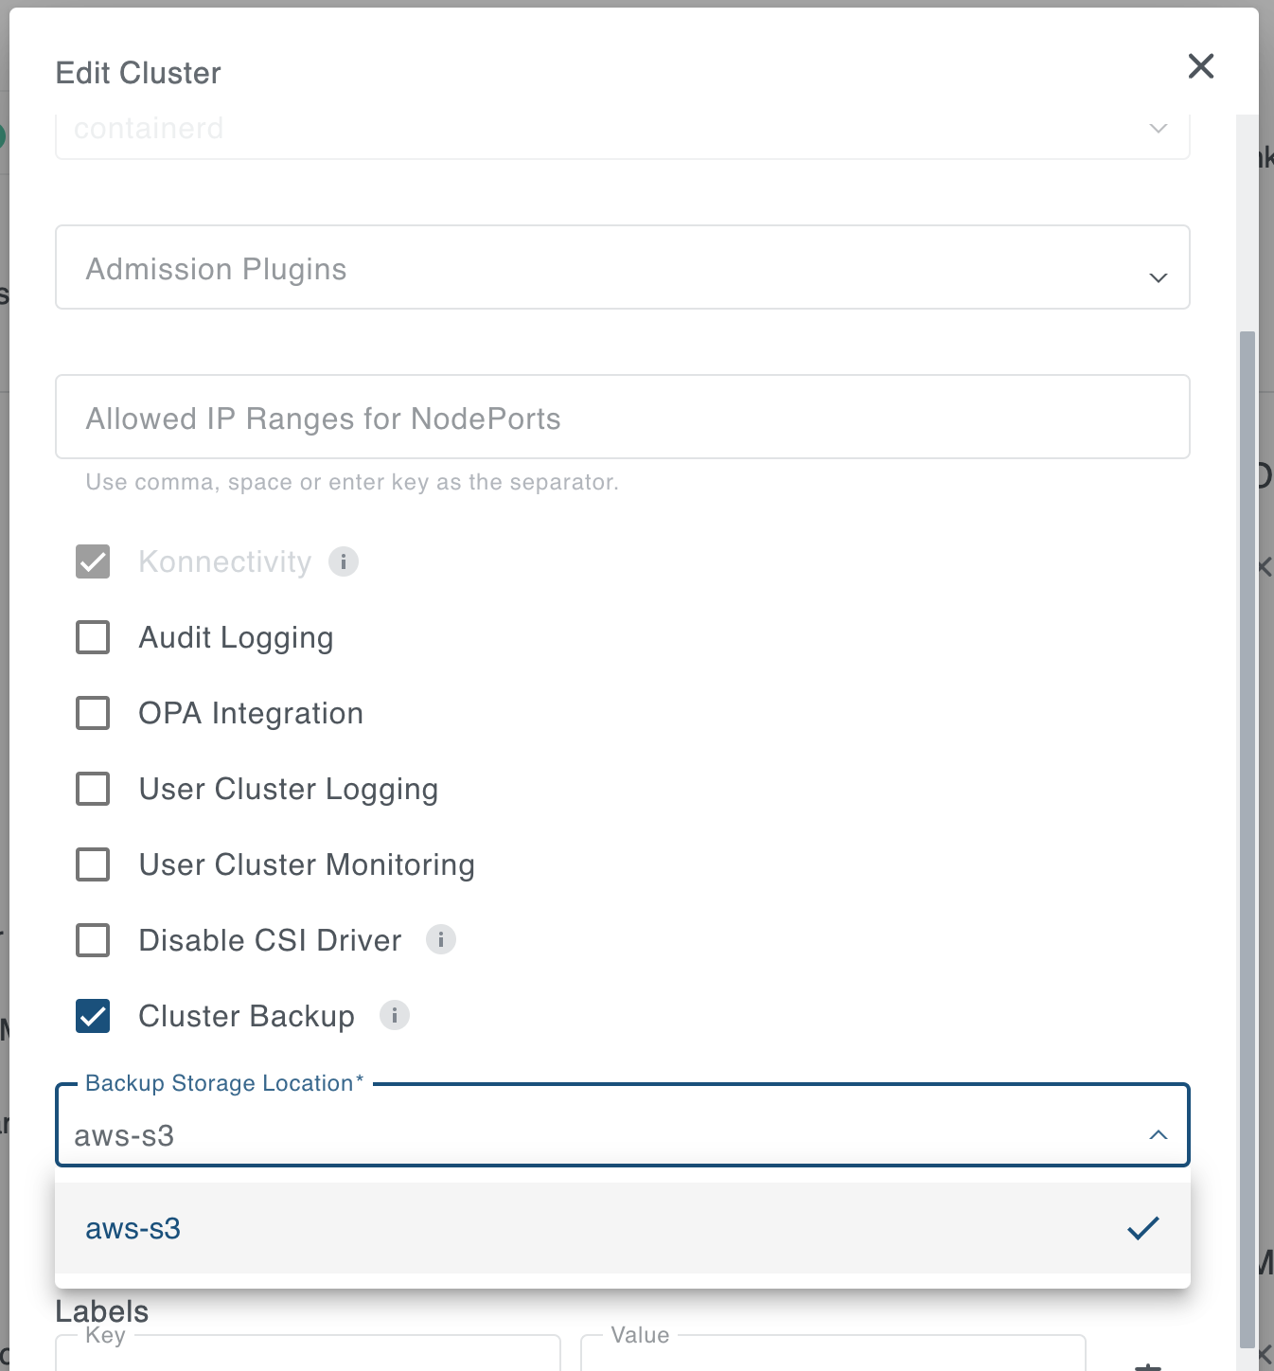Uncheck Cluster Backup
1274x1371 pixels.
coord(92,1015)
